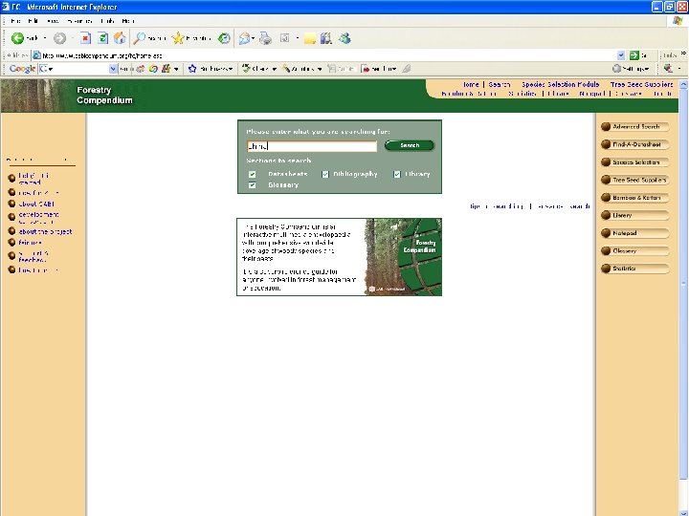Viewport: 689px width, 516px height.
Task: Expand the Google Bookmarks dropdown arrow
Action: [231, 69]
